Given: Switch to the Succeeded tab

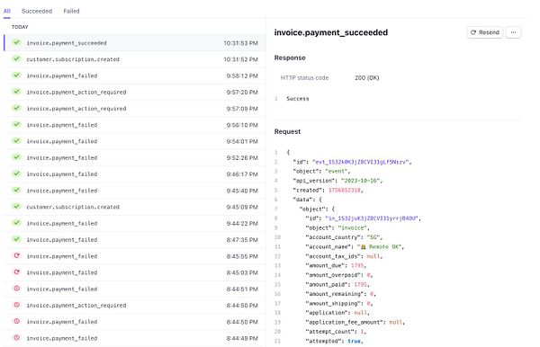Looking at the screenshot, I should pyautogui.click(x=37, y=11).
